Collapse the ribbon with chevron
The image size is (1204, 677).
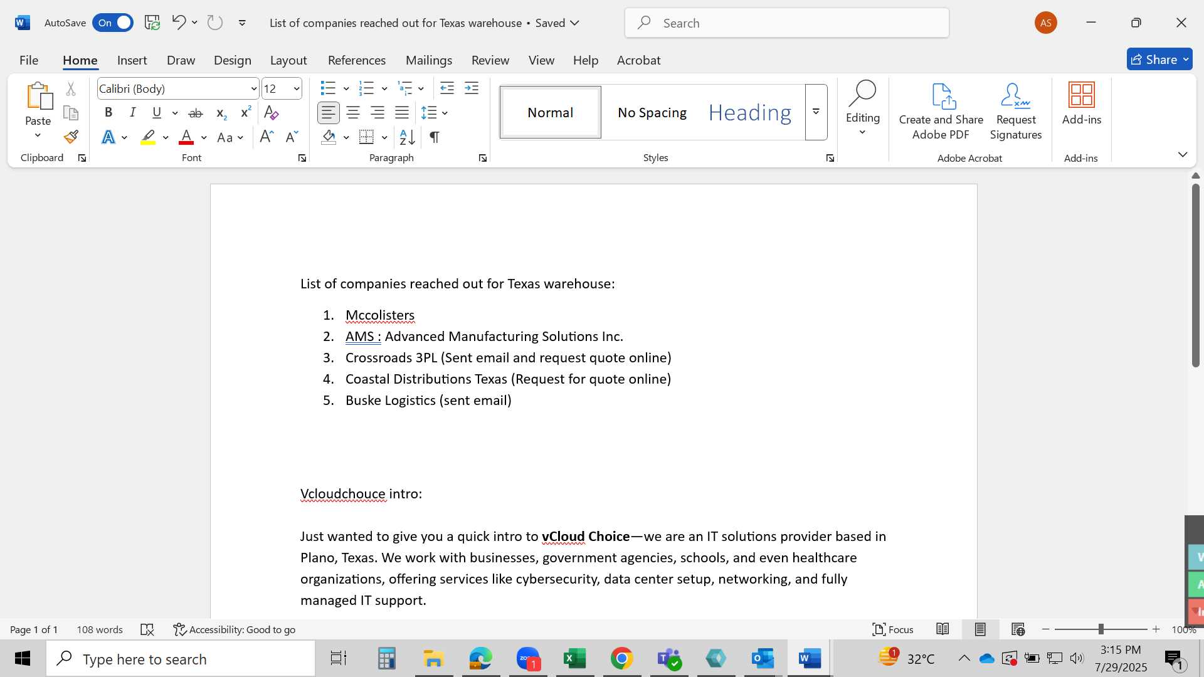[x=1183, y=154]
